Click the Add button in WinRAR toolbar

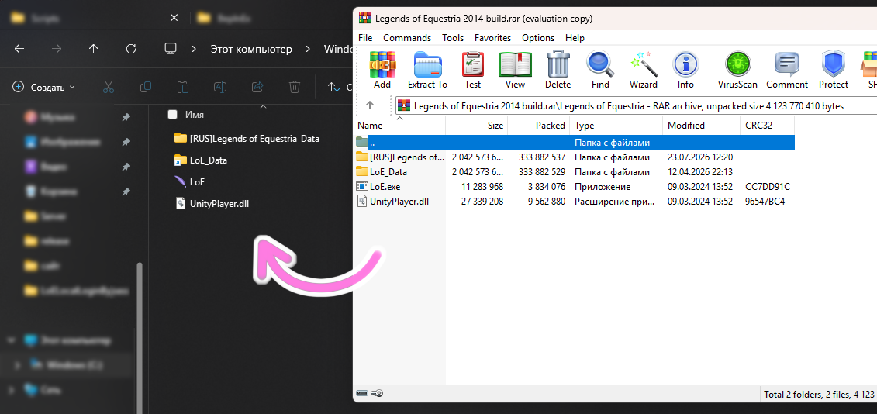pyautogui.click(x=382, y=70)
